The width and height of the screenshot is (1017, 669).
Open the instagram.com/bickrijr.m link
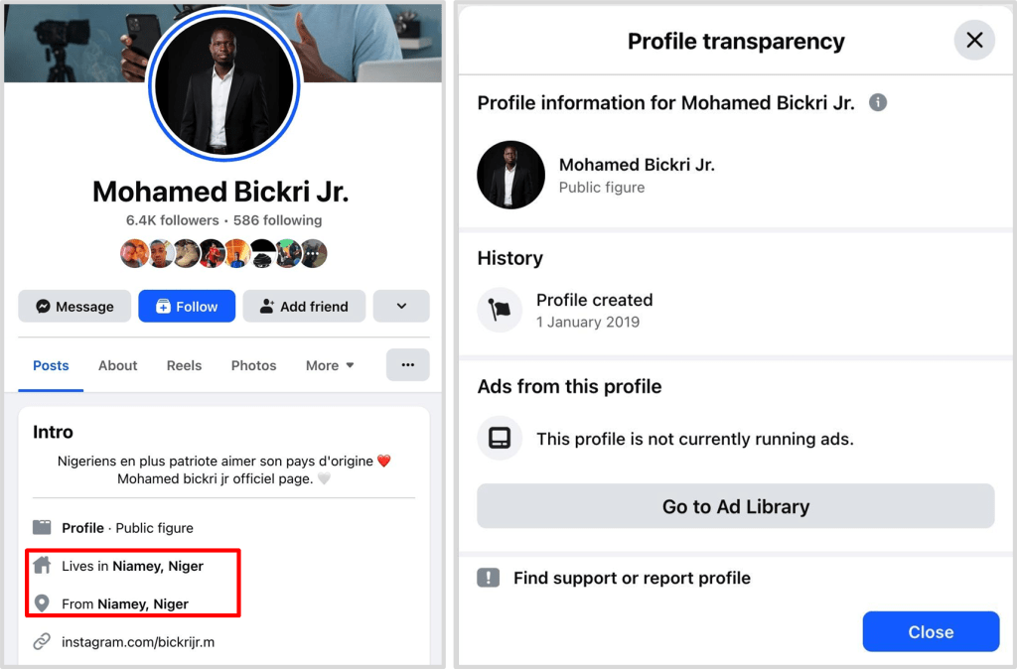(x=138, y=642)
